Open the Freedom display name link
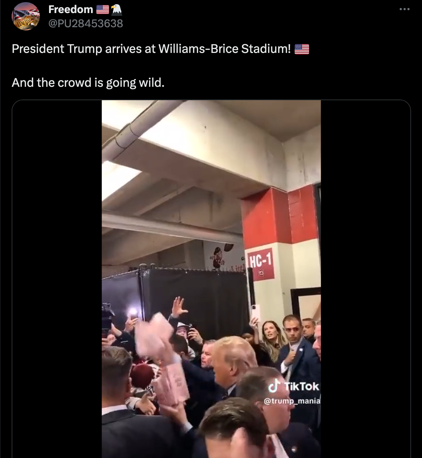The width and height of the screenshot is (422, 458). (71, 10)
